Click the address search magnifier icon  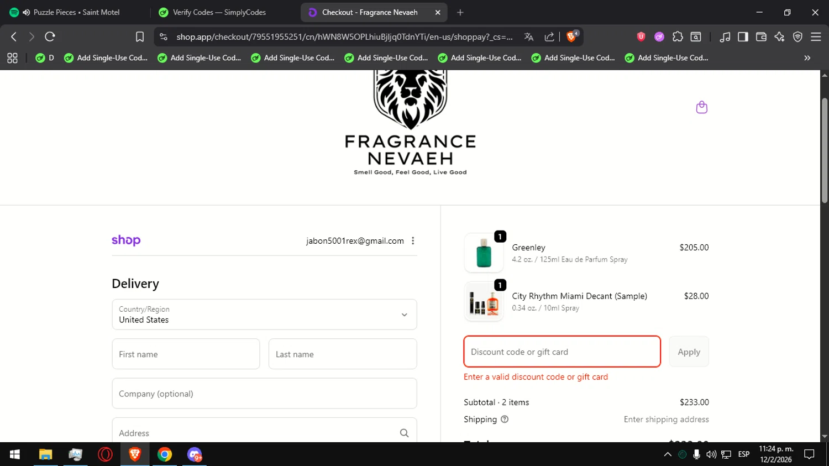click(x=404, y=433)
